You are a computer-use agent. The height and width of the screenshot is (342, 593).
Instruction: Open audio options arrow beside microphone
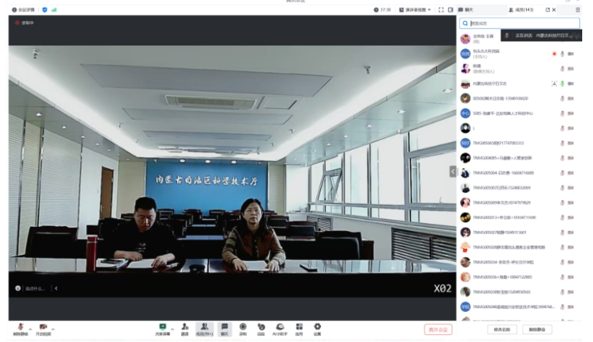[30, 329]
